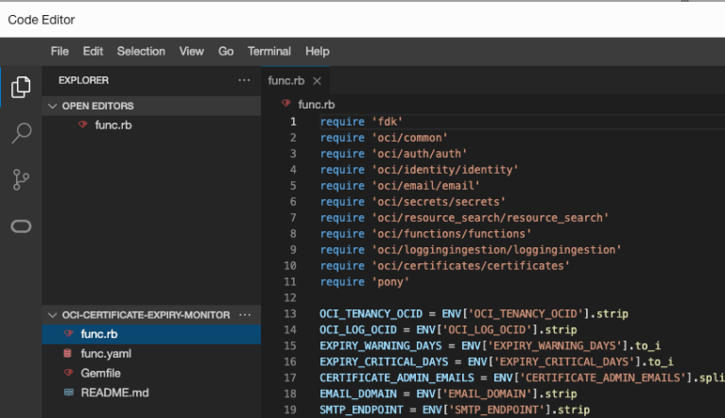Select the func.rb editor tab
This screenshot has width=725, height=418.
(285, 81)
